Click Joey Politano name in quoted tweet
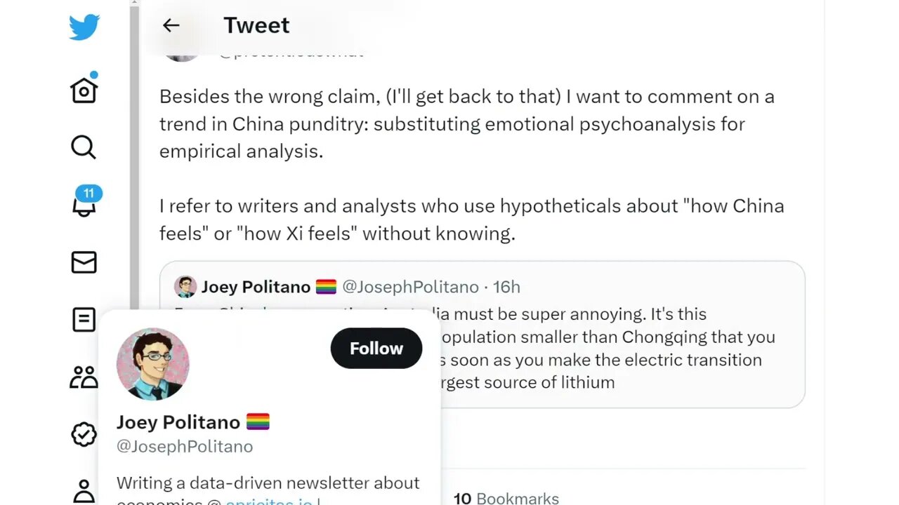Screen dimensions: 899x505 (x=256, y=287)
